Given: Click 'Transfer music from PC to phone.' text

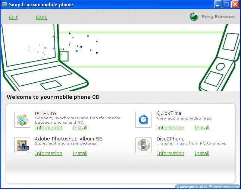Looking at the screenshot, I should [x=192, y=143].
